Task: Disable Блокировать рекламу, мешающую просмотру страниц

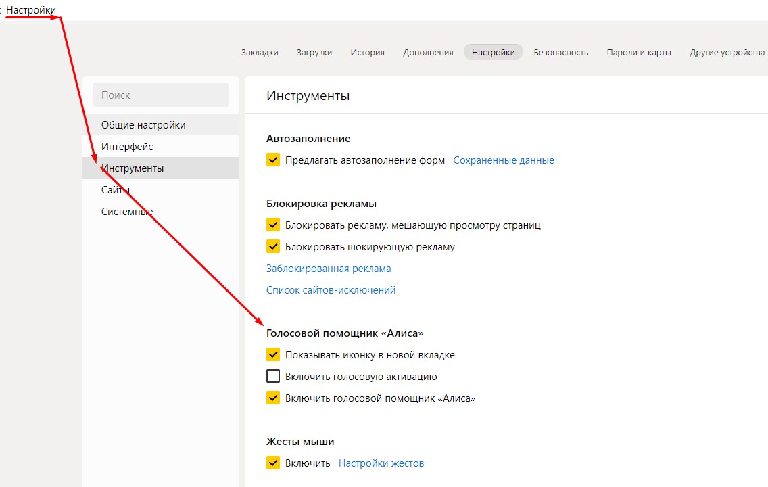Action: 273,225
